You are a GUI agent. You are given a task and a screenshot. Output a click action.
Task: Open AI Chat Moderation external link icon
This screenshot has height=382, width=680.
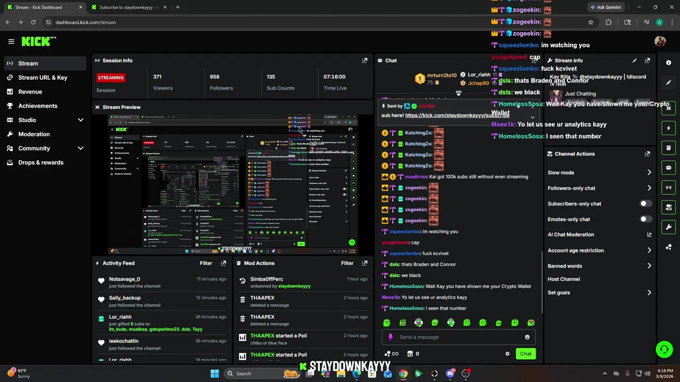(649, 235)
